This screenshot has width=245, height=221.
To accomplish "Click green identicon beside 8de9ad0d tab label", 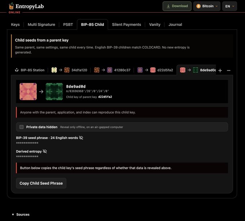I will (x=196, y=70).
